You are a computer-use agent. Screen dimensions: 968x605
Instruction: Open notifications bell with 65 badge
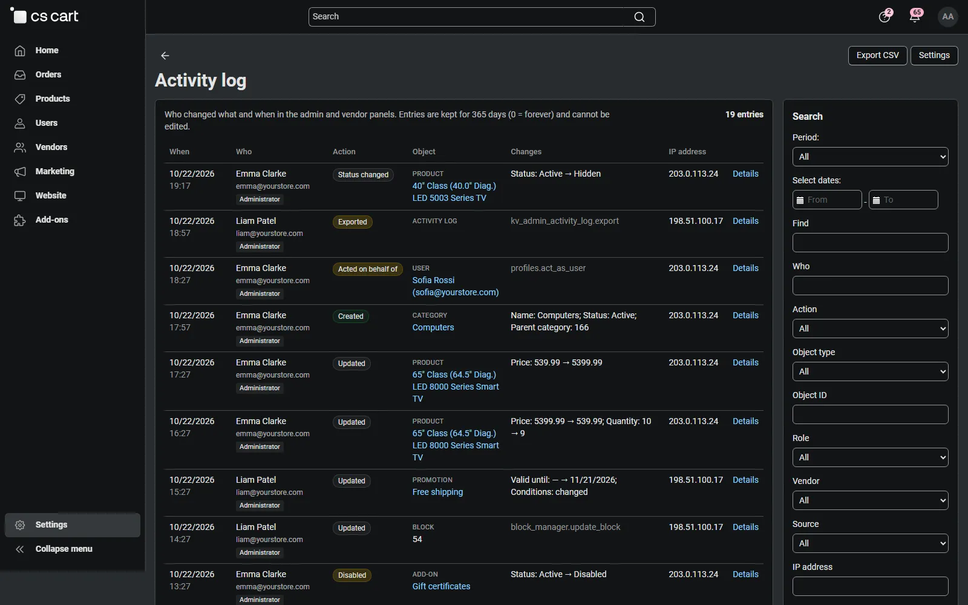click(915, 16)
